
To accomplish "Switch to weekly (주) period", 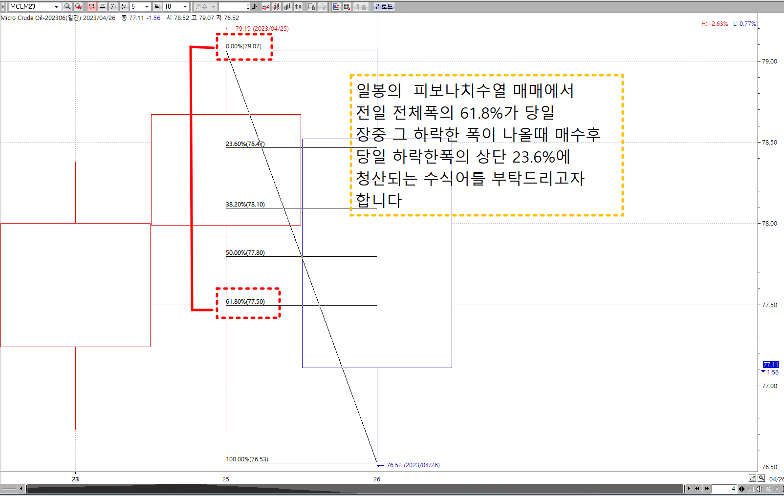I will 103,6.
